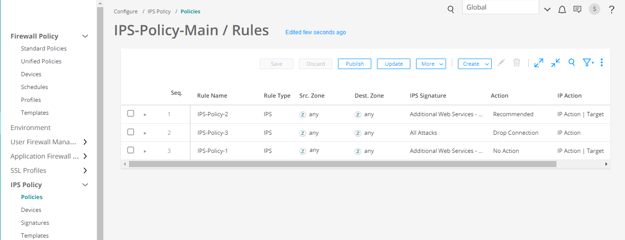
Task: Go to Unified Policies
Action: (x=41, y=61)
